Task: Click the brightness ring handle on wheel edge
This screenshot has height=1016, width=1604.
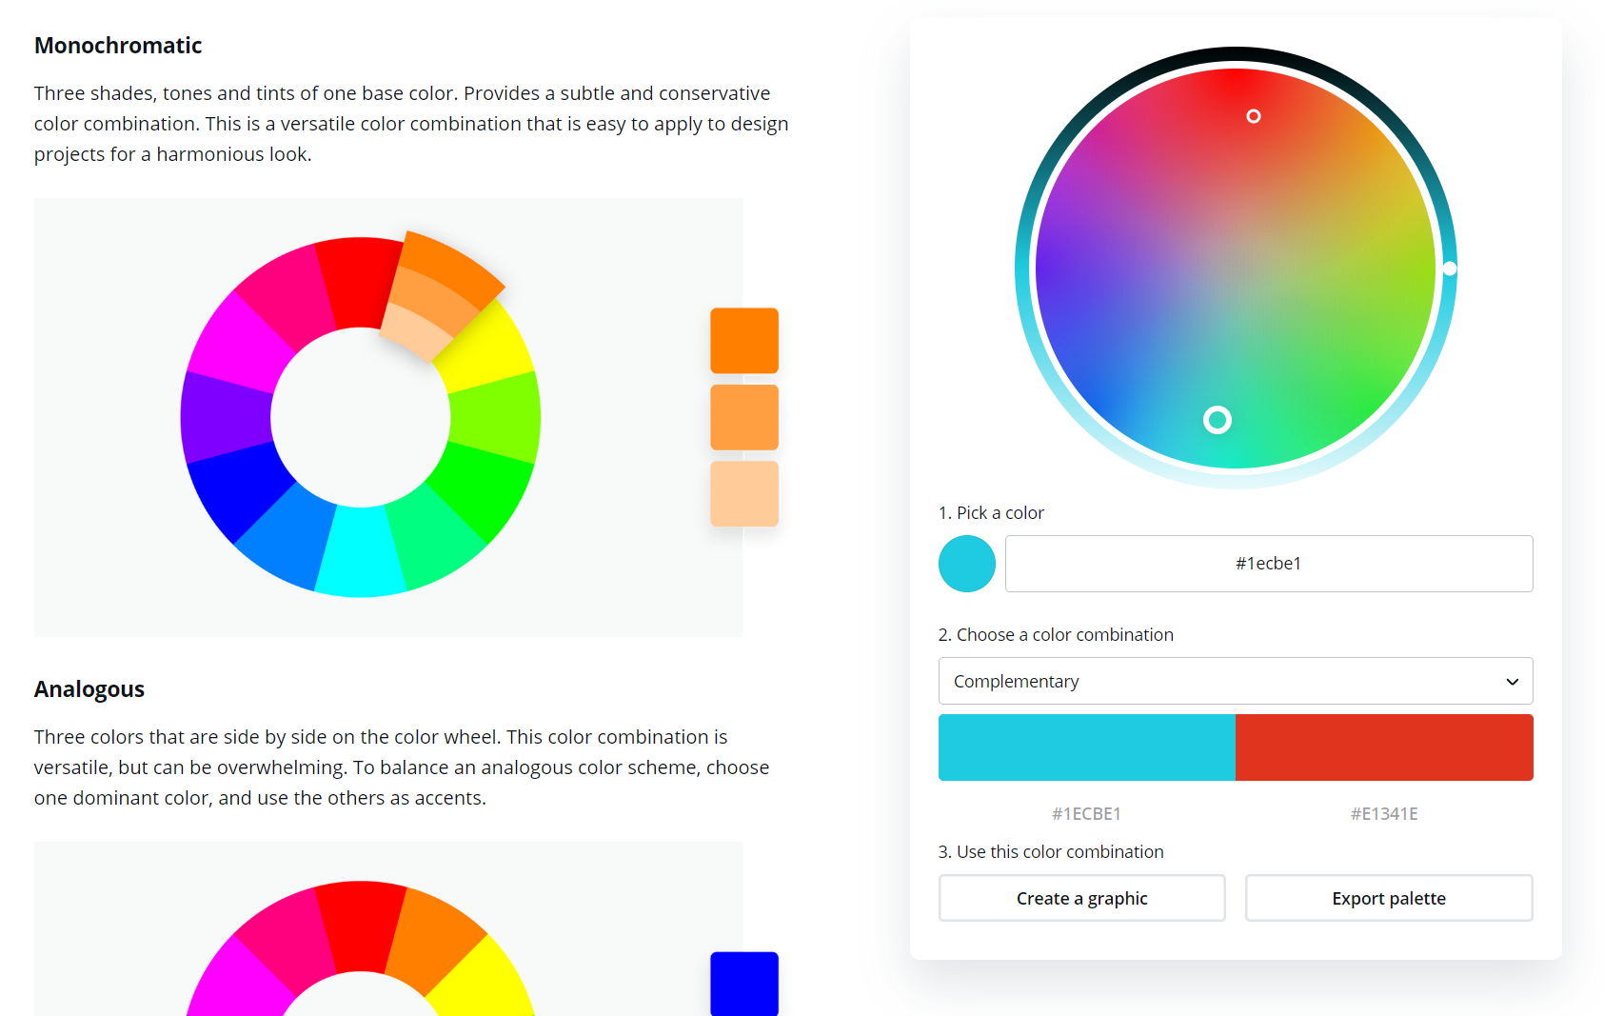Action: tap(1449, 269)
